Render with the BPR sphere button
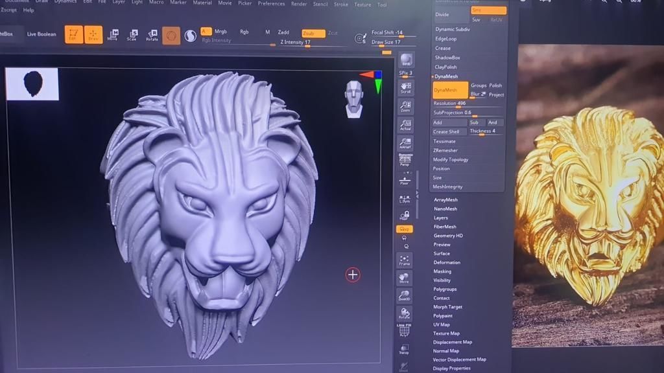664x373 pixels. coord(406,60)
